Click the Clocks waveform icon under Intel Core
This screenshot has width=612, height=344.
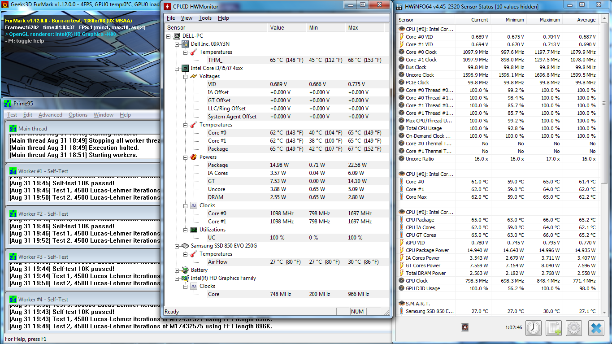[193, 205]
